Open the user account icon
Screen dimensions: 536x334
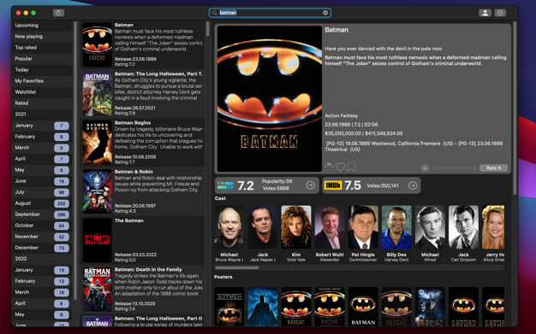pos(485,13)
